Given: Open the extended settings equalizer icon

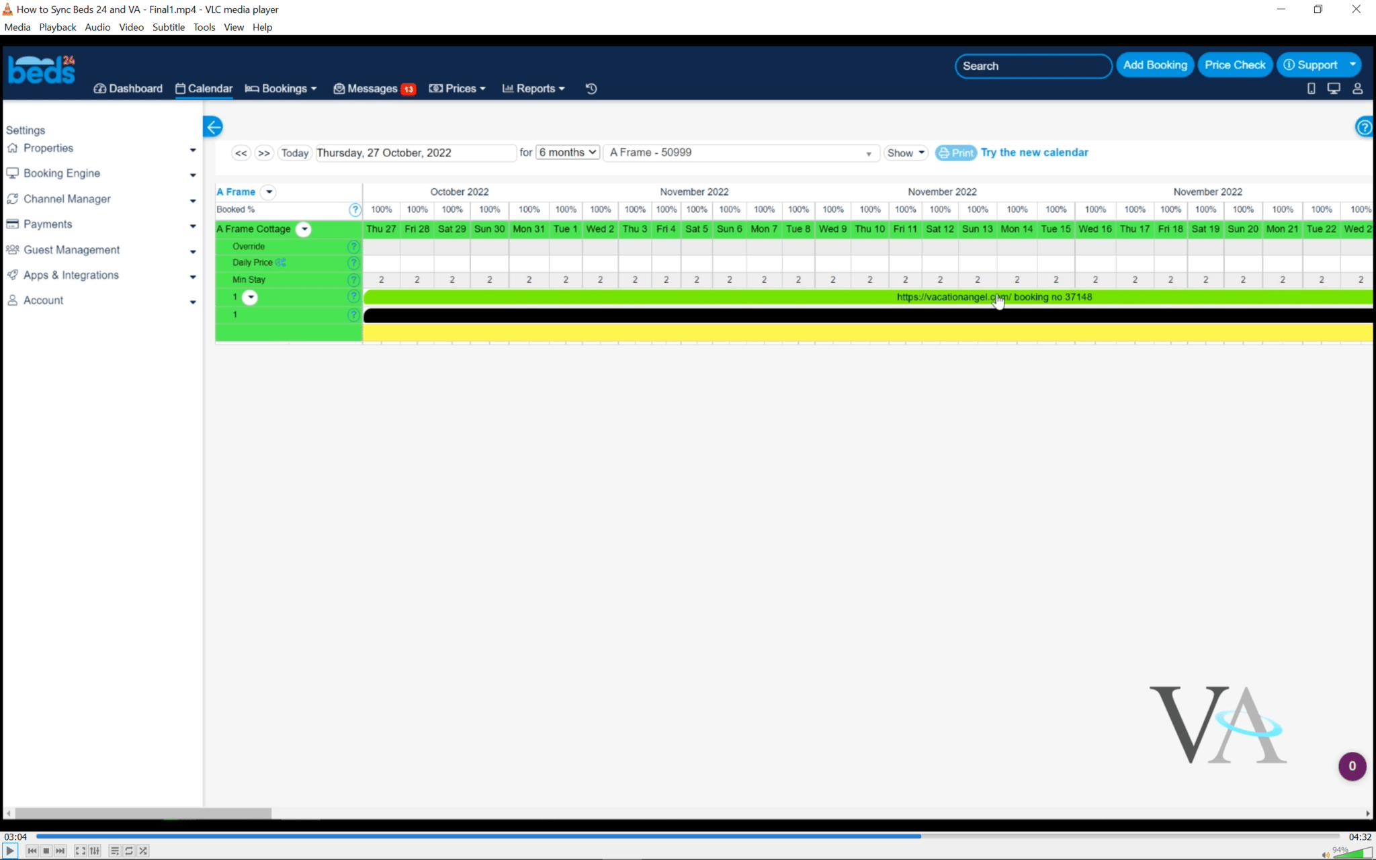Looking at the screenshot, I should [95, 851].
